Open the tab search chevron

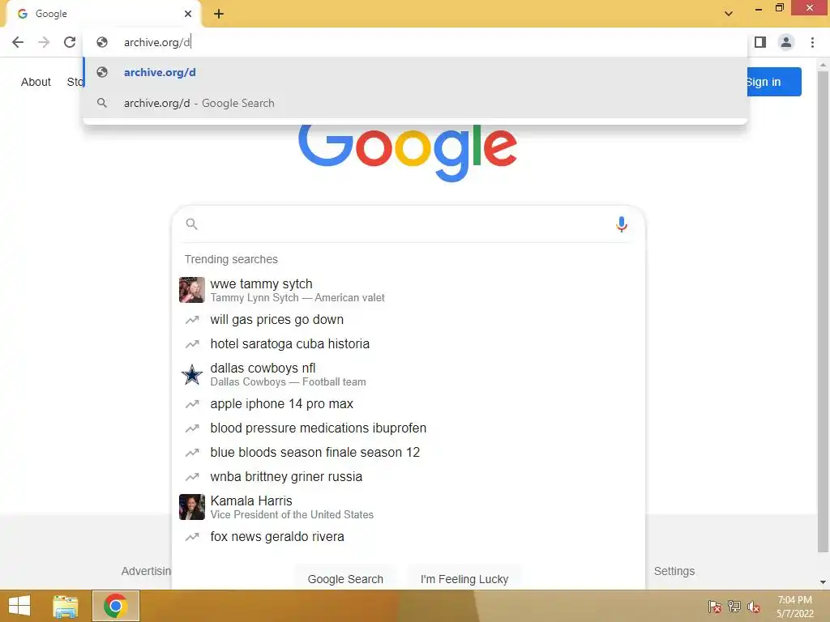(x=729, y=14)
